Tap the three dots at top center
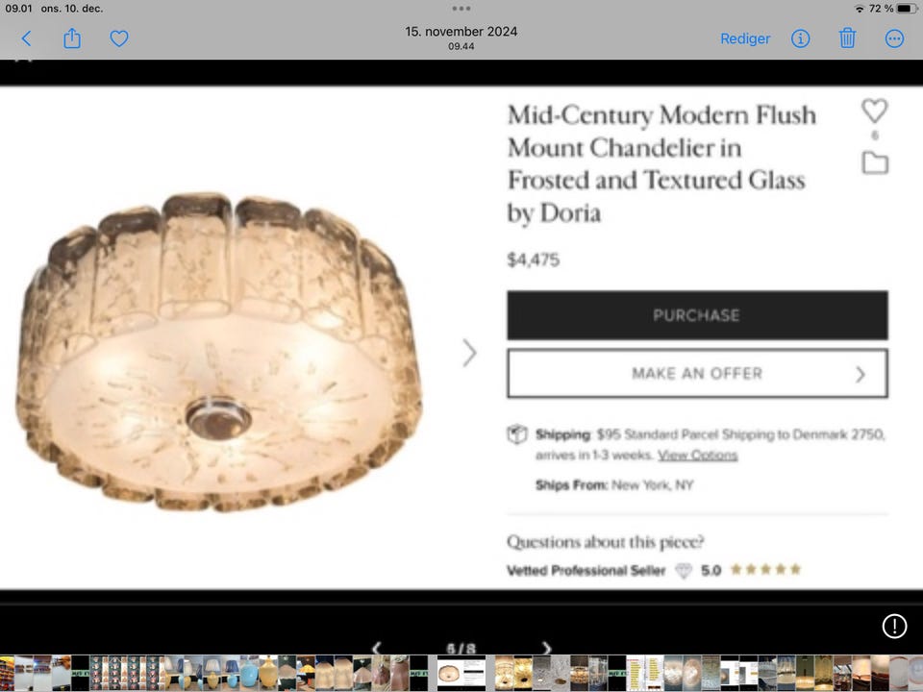 coord(461,9)
